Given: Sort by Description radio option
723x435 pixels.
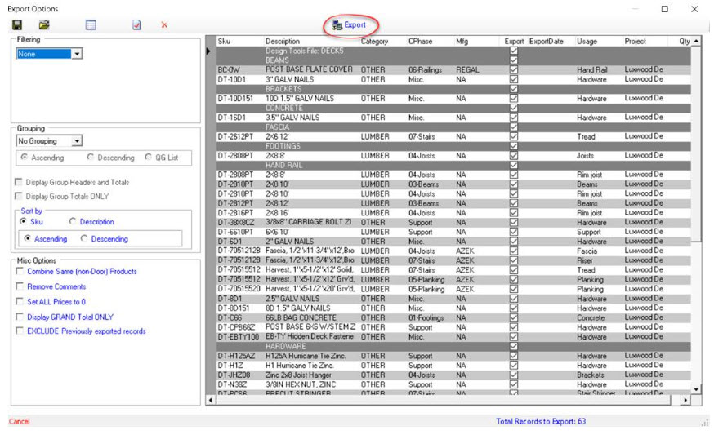Looking at the screenshot, I should [73, 222].
